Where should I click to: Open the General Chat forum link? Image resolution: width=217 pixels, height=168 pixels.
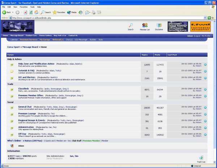pos(25,107)
